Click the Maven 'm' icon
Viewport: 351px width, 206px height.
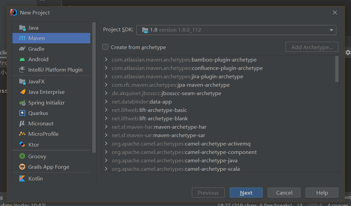click(22, 38)
